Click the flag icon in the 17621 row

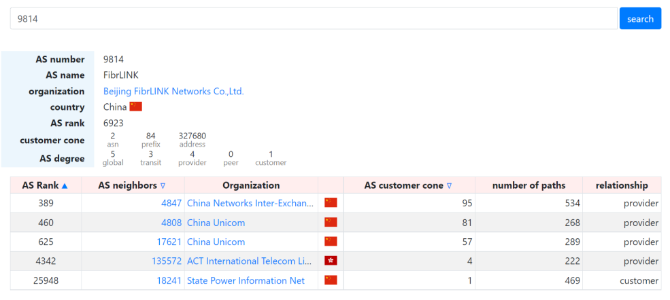(331, 242)
